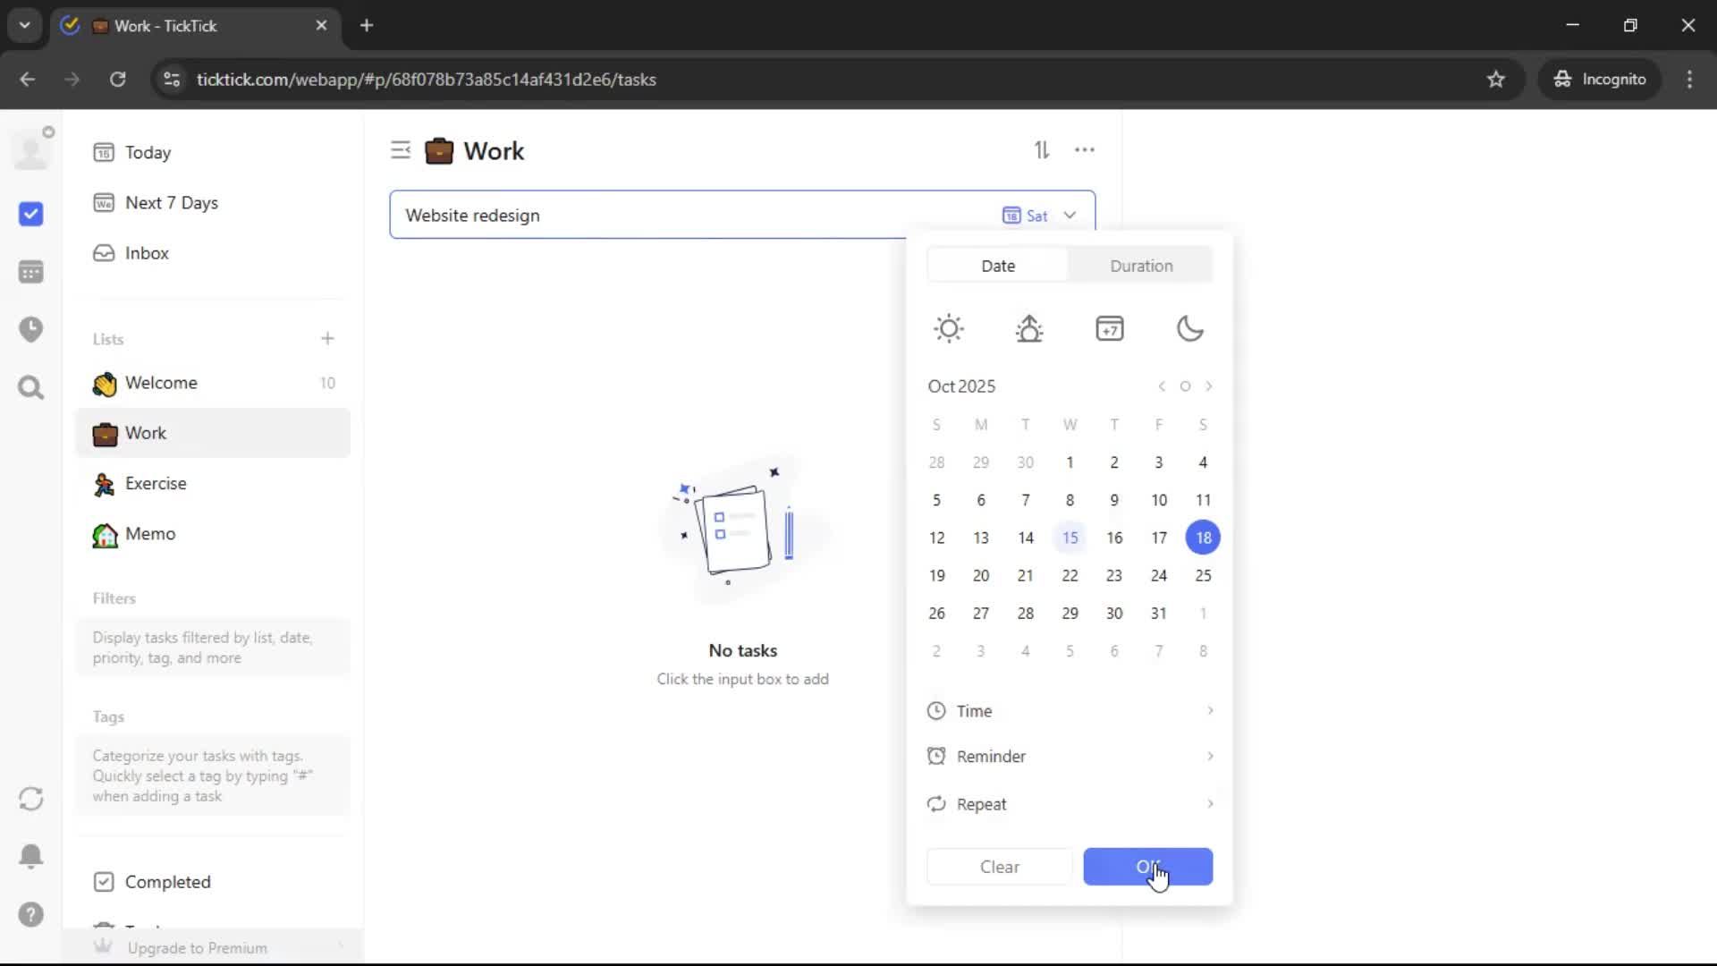This screenshot has width=1717, height=966.
Task: Switch to the Date tab
Action: (x=998, y=266)
